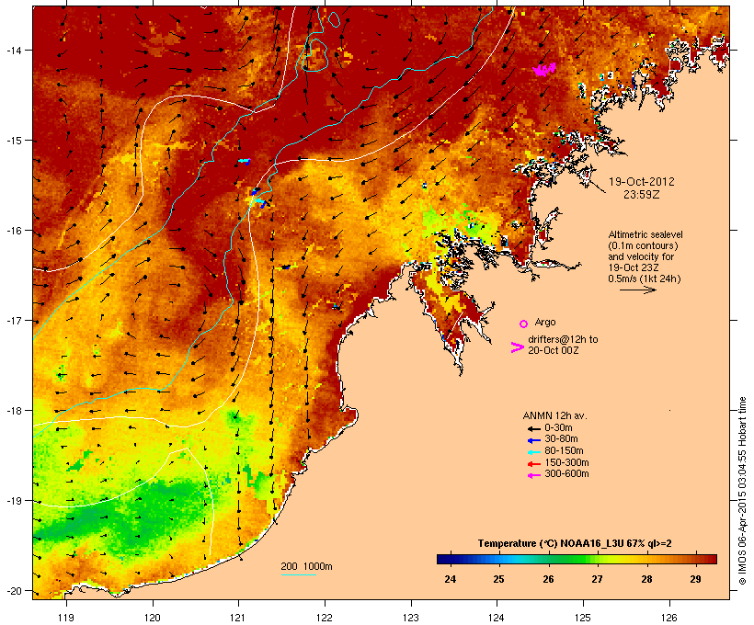Select the '300-600m' depth label
Screen dimensions: 754x625
point(566,474)
